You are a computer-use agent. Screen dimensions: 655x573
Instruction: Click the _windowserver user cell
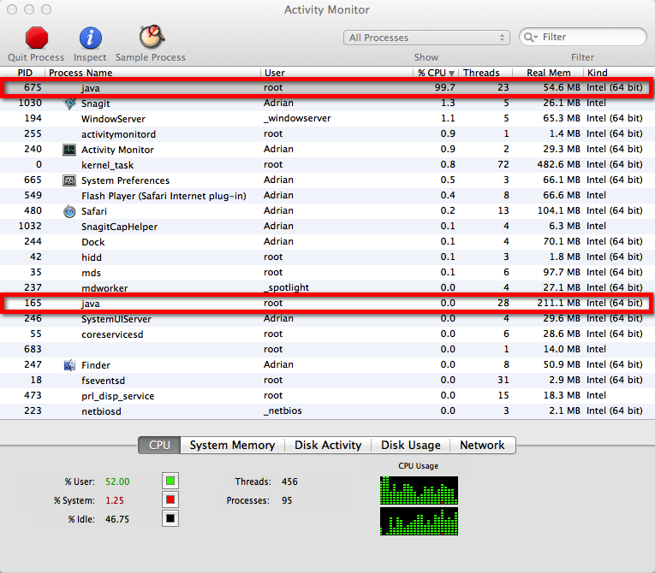pyautogui.click(x=297, y=119)
